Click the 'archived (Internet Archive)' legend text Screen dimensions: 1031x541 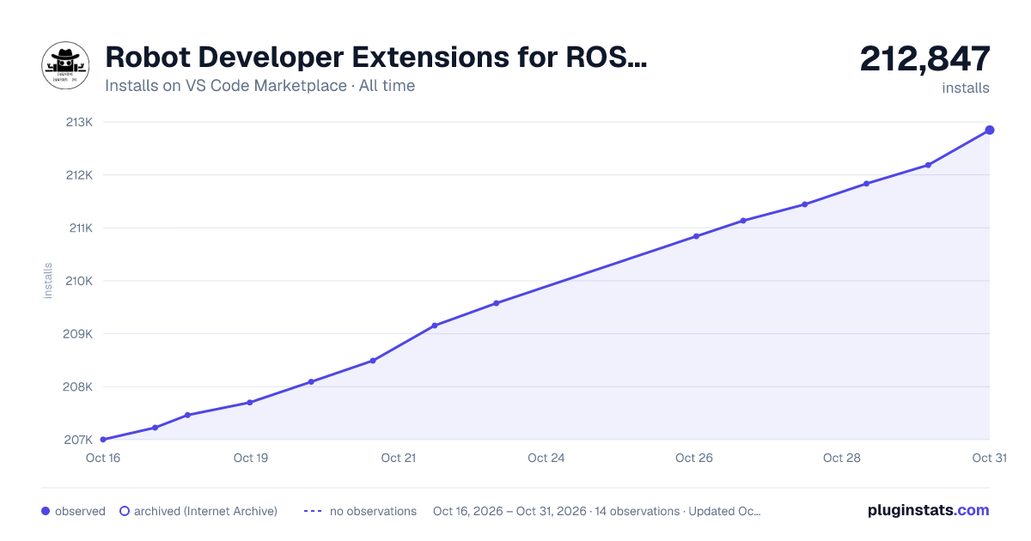tap(205, 511)
